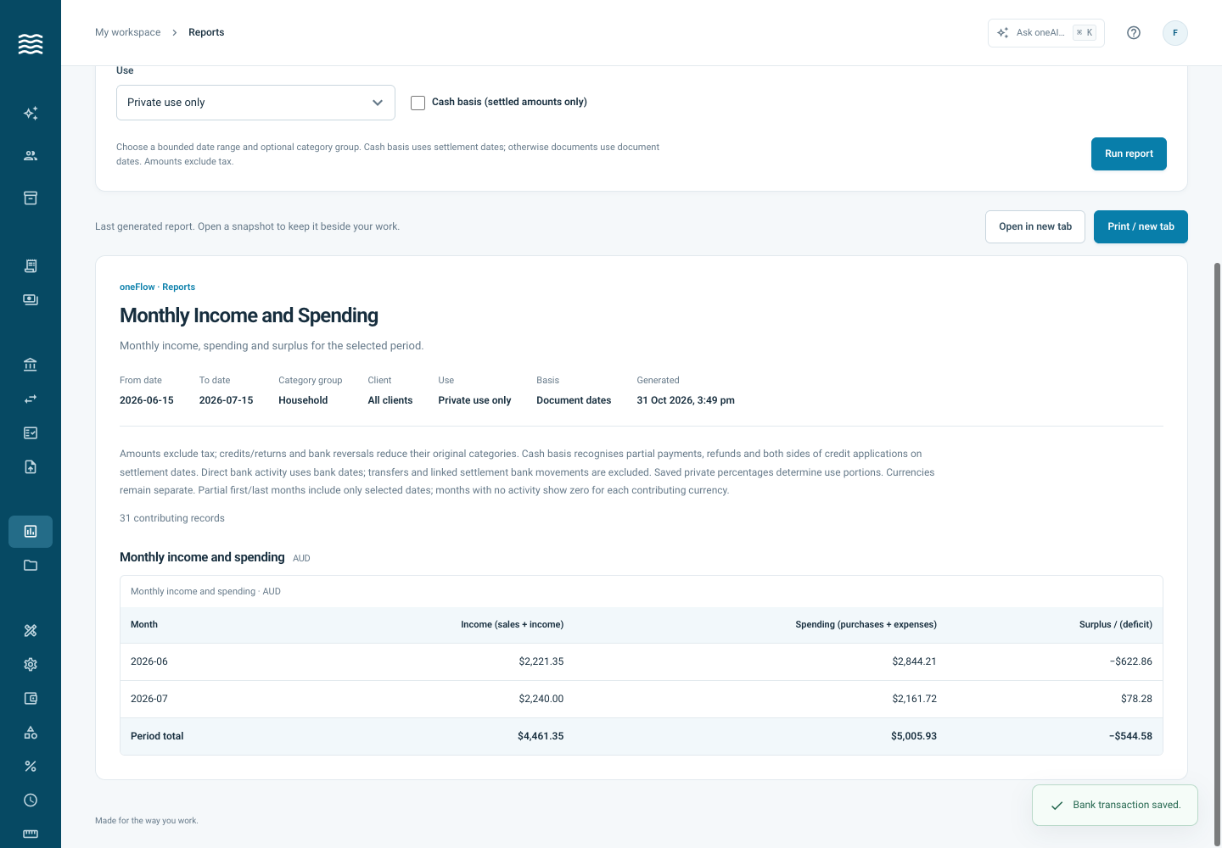Open the archive box sidebar icon

(x=31, y=198)
